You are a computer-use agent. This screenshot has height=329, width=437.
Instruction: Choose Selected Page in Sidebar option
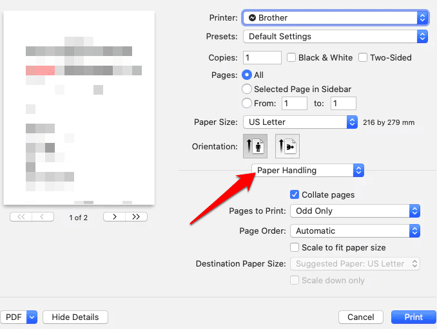click(x=247, y=89)
